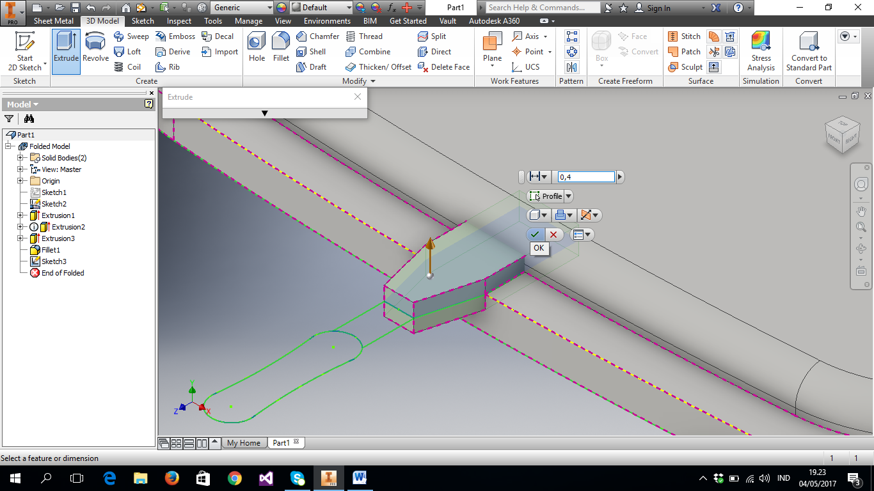Image resolution: width=874 pixels, height=491 pixels.
Task: Select the Revolve tool
Action: (x=95, y=51)
